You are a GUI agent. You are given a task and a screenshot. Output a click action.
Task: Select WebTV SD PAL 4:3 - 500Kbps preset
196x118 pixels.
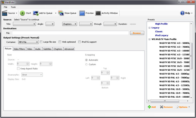(x=174, y=74)
